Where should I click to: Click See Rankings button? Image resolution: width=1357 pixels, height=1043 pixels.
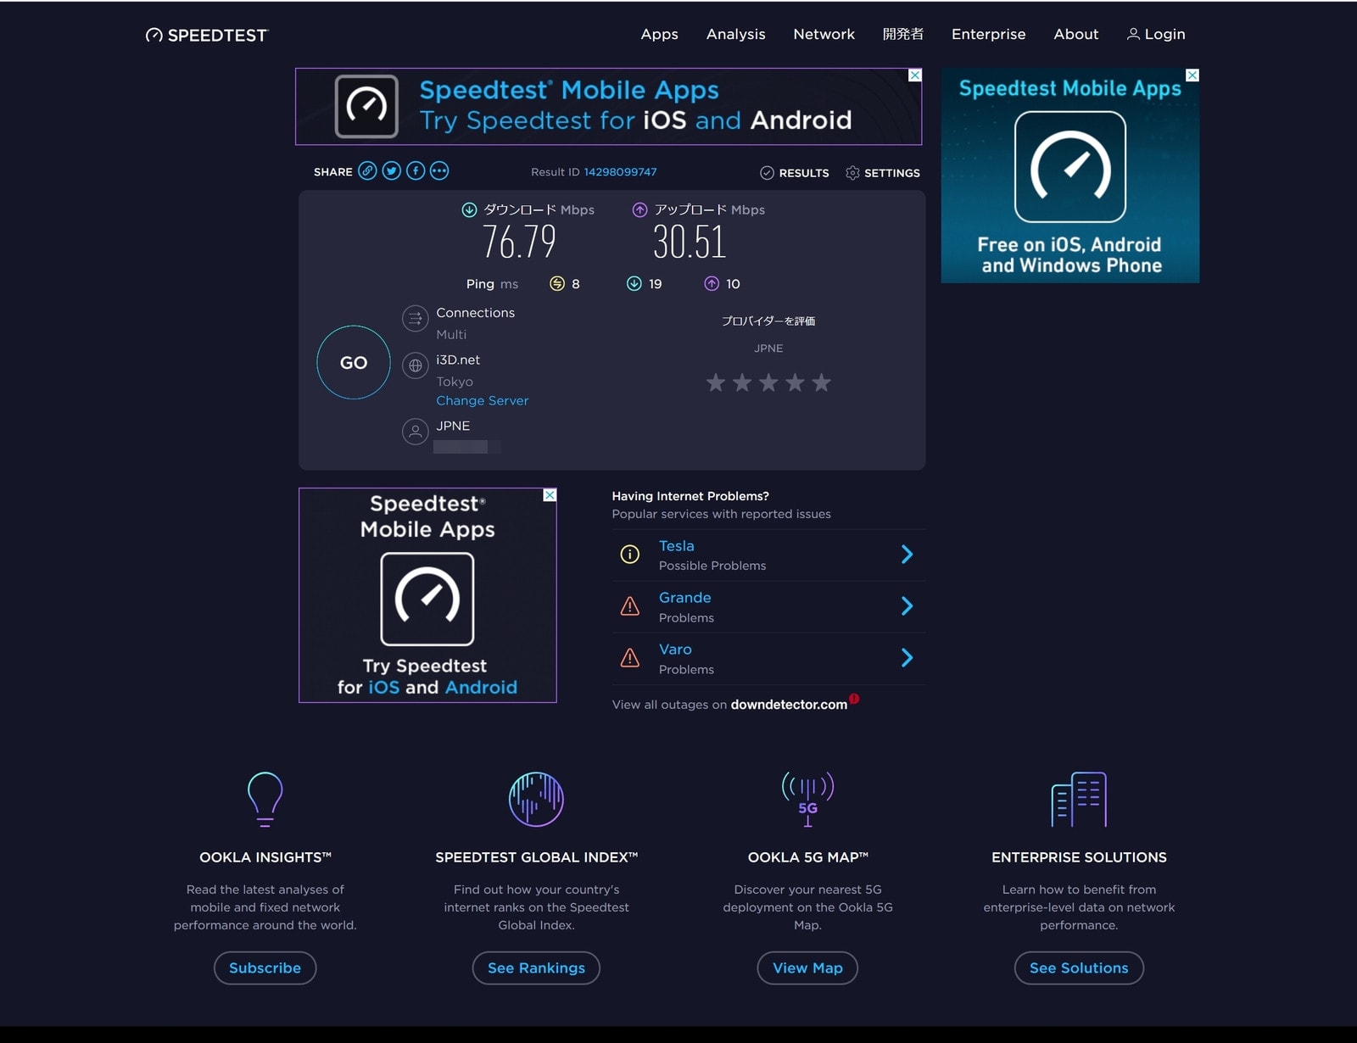[x=536, y=968]
